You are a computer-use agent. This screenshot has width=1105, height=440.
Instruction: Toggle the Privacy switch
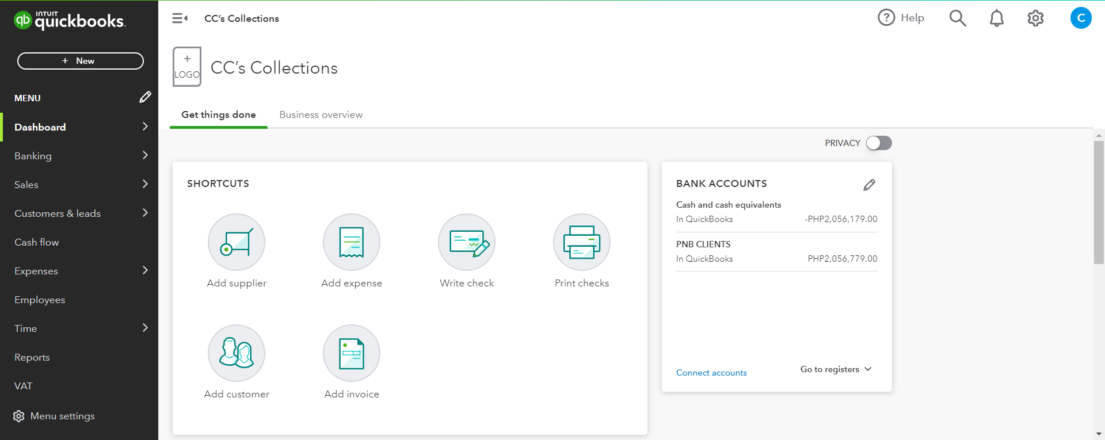pos(879,143)
